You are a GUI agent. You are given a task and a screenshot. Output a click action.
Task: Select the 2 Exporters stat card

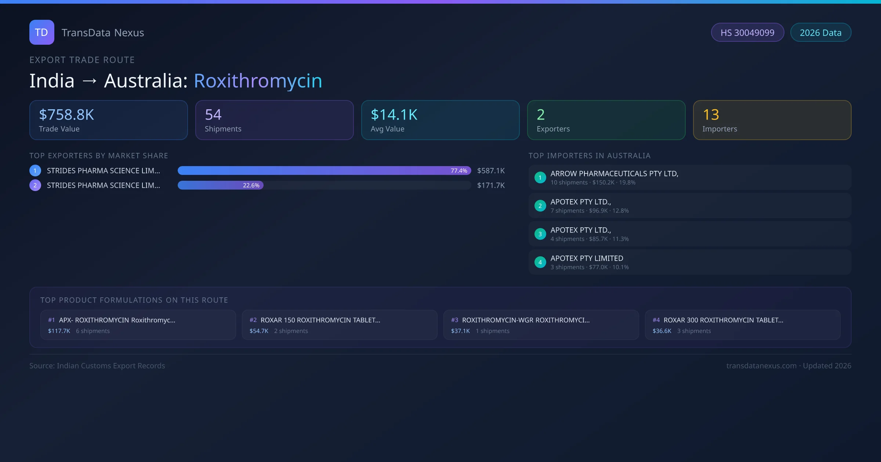[606, 120]
